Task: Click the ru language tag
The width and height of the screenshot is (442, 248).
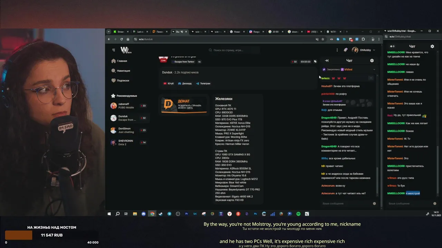Action: click(x=199, y=62)
